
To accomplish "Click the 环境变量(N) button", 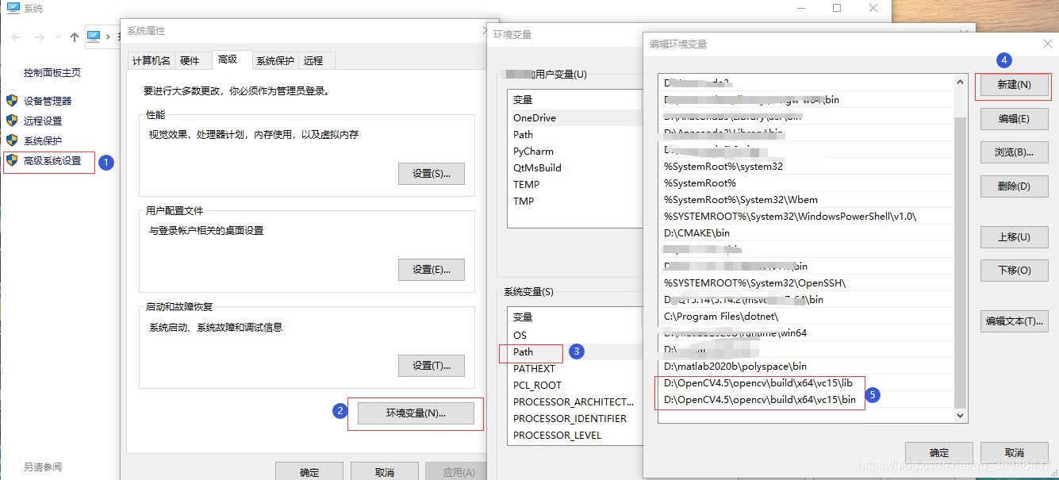I will tap(415, 413).
